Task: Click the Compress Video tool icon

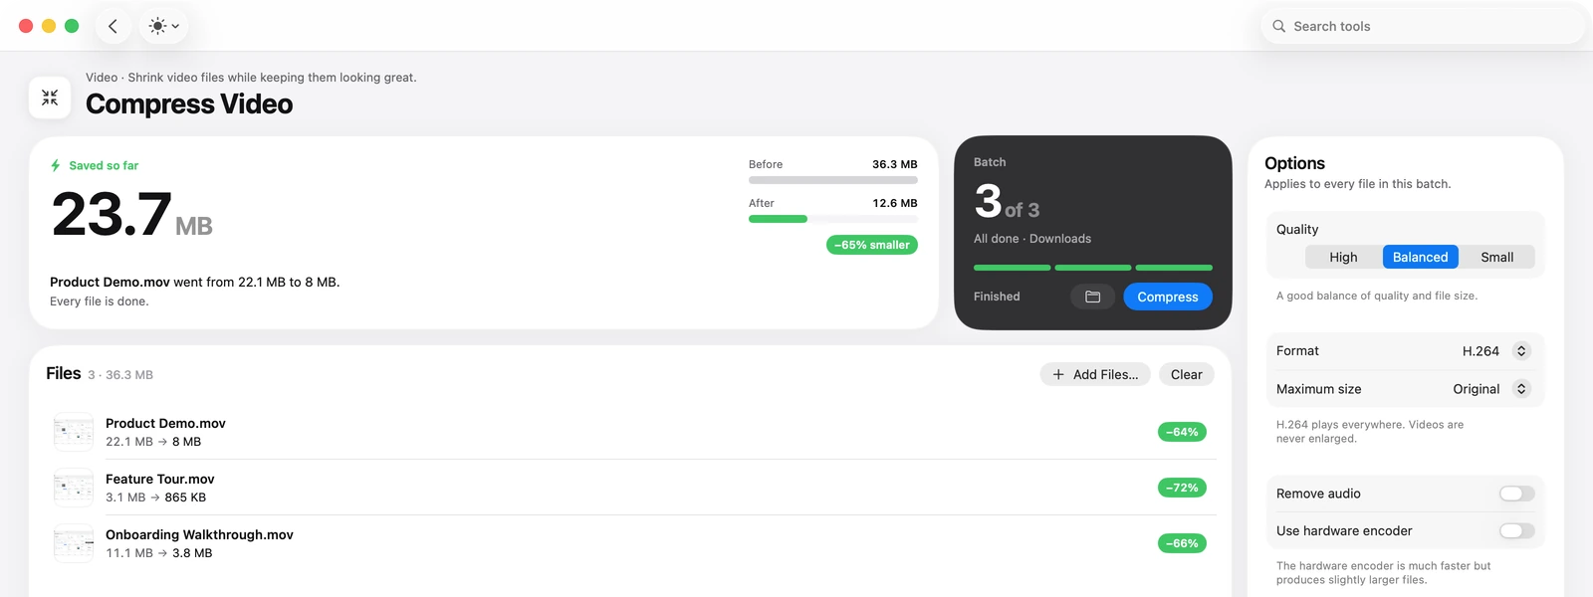Action: [x=50, y=98]
